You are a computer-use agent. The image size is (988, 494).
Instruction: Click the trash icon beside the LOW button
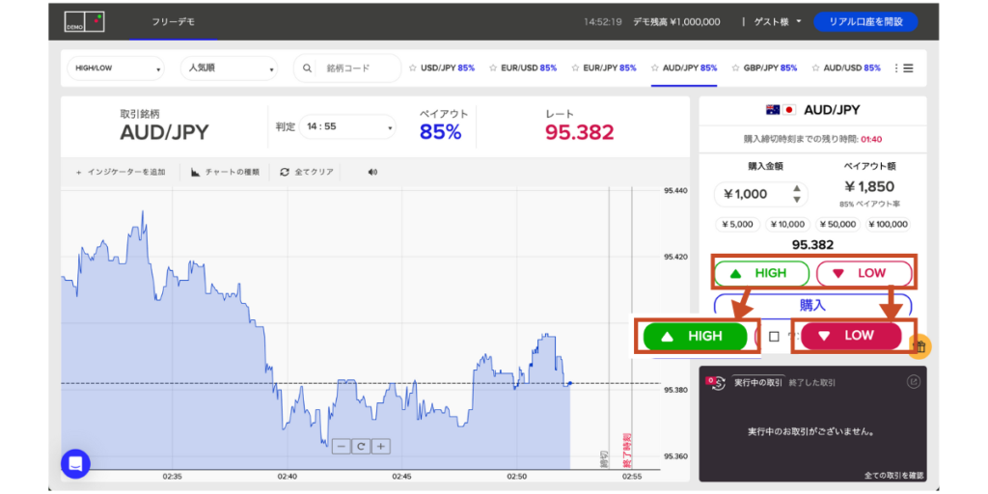tap(919, 344)
